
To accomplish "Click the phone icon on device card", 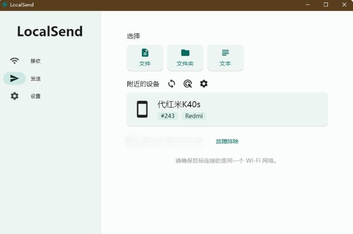I will (142, 109).
